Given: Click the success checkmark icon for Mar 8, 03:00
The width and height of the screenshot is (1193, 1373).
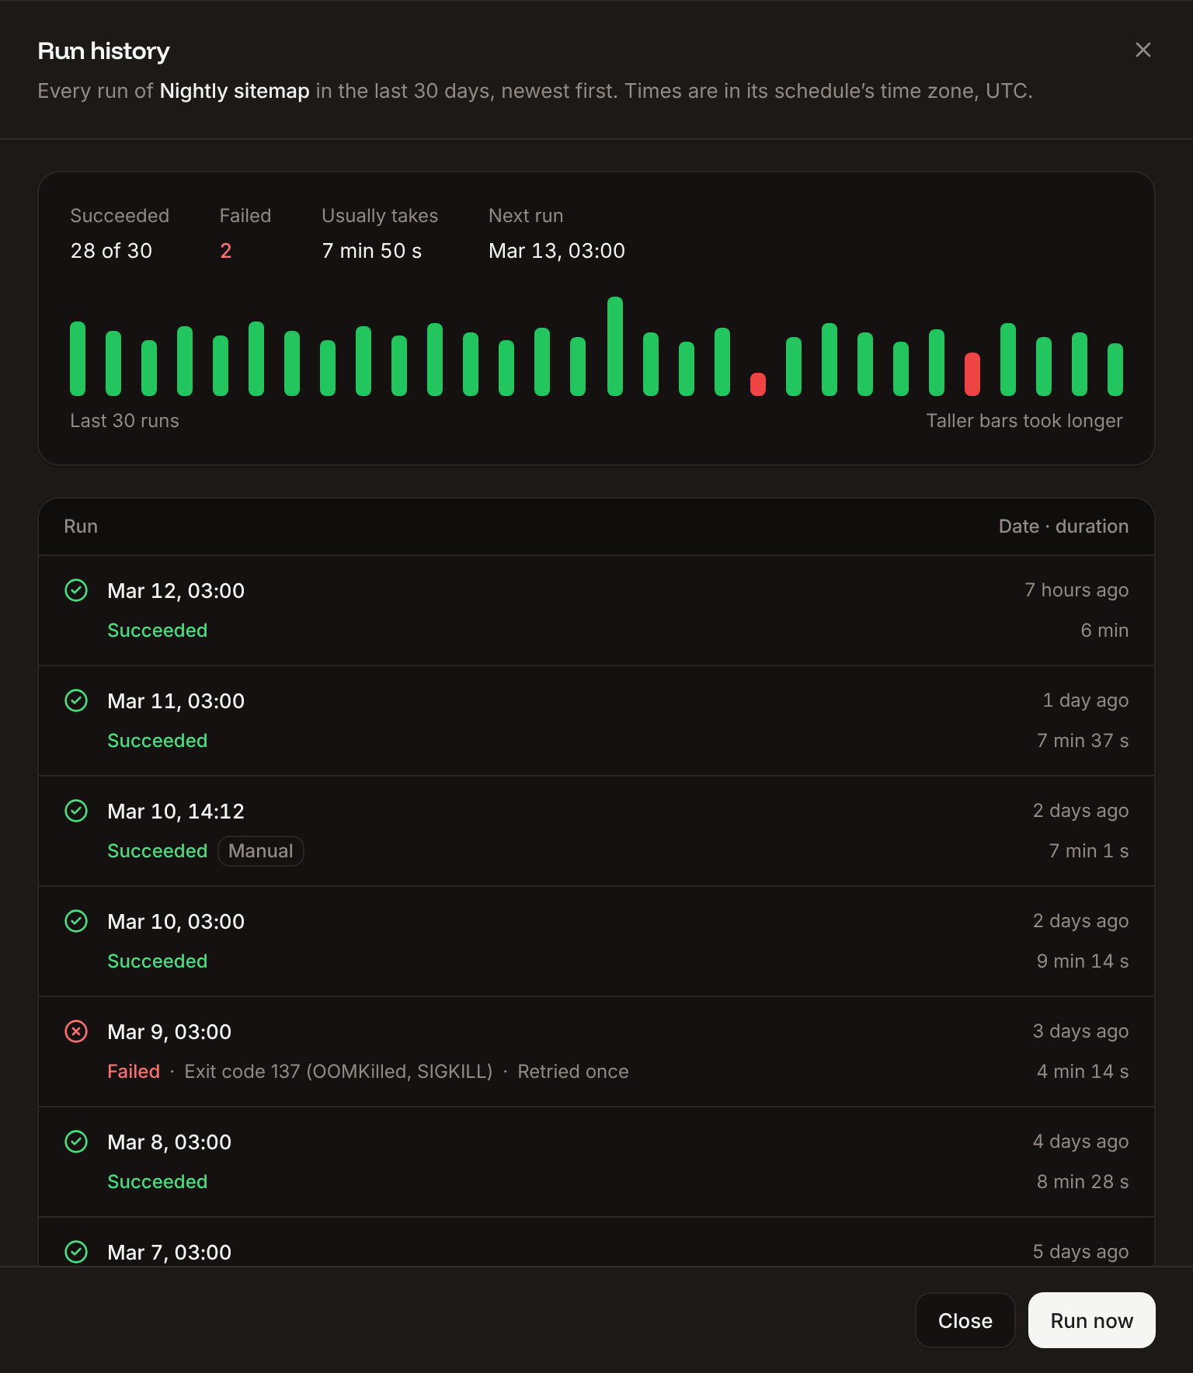Looking at the screenshot, I should (76, 1142).
